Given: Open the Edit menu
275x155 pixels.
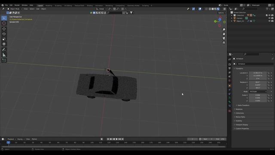Looking at the screenshot, I should click(x=11, y=5).
